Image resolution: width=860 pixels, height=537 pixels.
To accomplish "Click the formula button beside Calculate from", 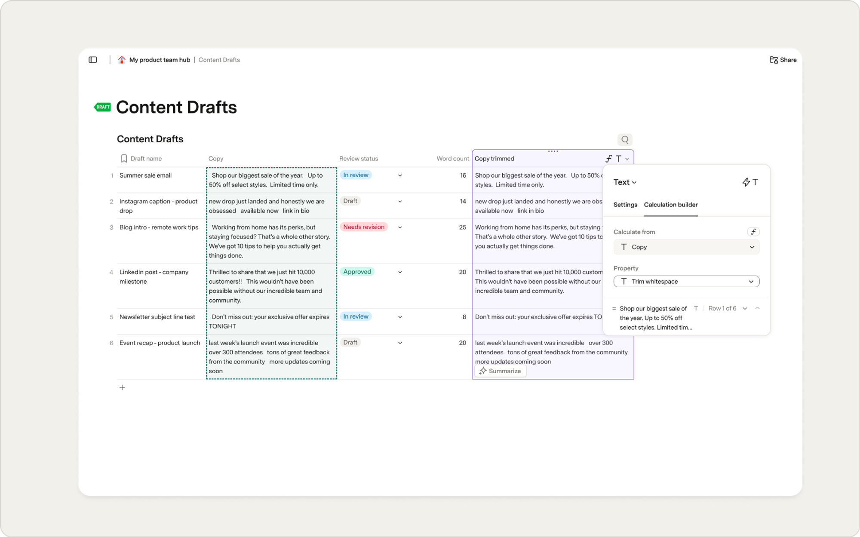I will [x=753, y=232].
